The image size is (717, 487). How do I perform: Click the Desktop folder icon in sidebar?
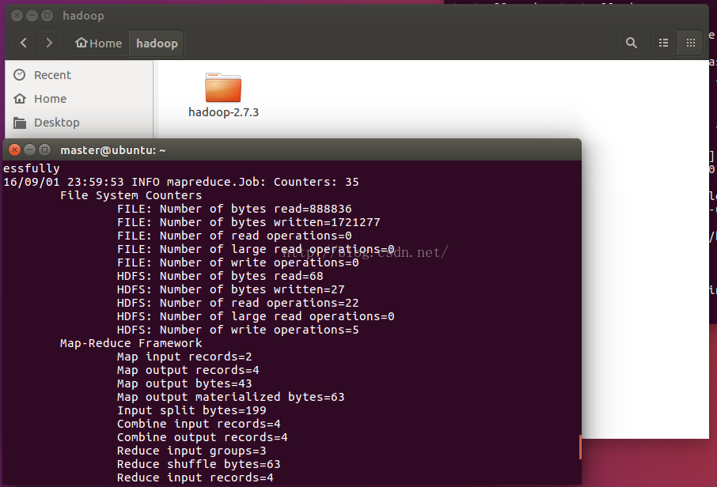pos(20,123)
